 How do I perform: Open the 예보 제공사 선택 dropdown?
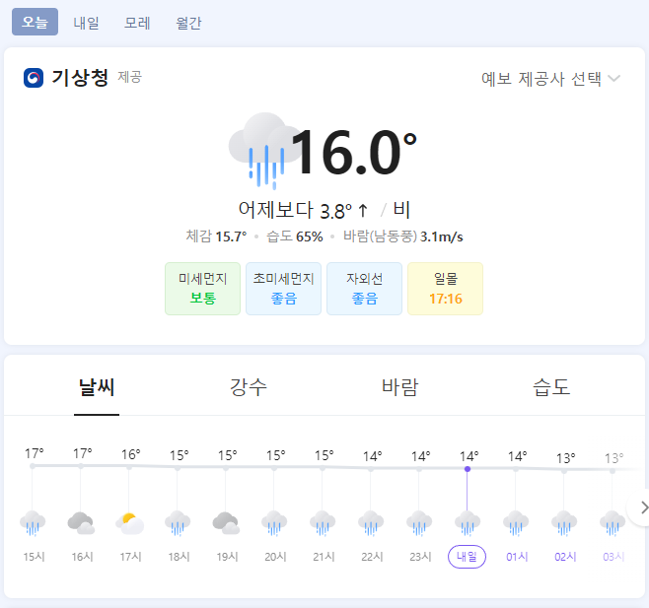pyautogui.click(x=550, y=79)
